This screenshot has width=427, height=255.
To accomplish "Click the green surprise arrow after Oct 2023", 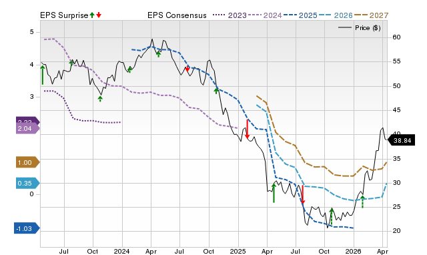I will pos(100,99).
